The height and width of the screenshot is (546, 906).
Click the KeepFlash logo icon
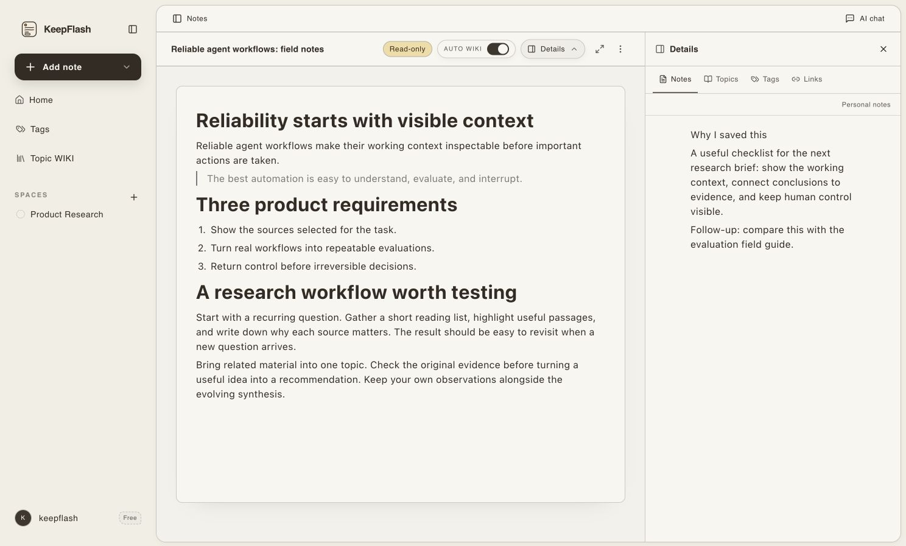pos(29,29)
